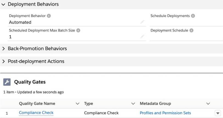The height and width of the screenshot is (118, 223).
Task: Click the Deployment Schedule info icon
Action: (191, 30)
